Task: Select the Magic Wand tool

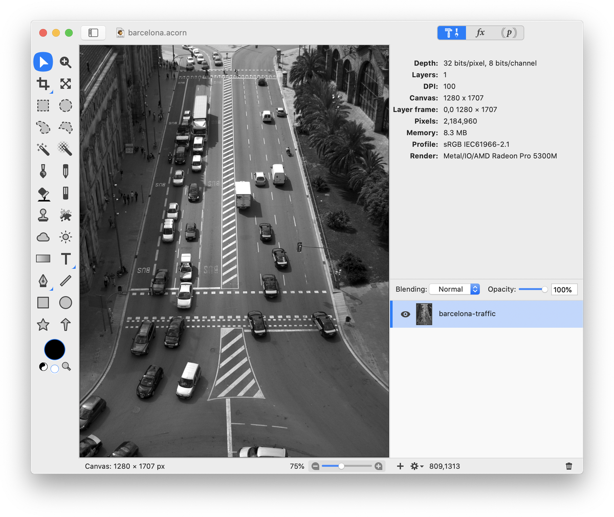Action: click(43, 149)
